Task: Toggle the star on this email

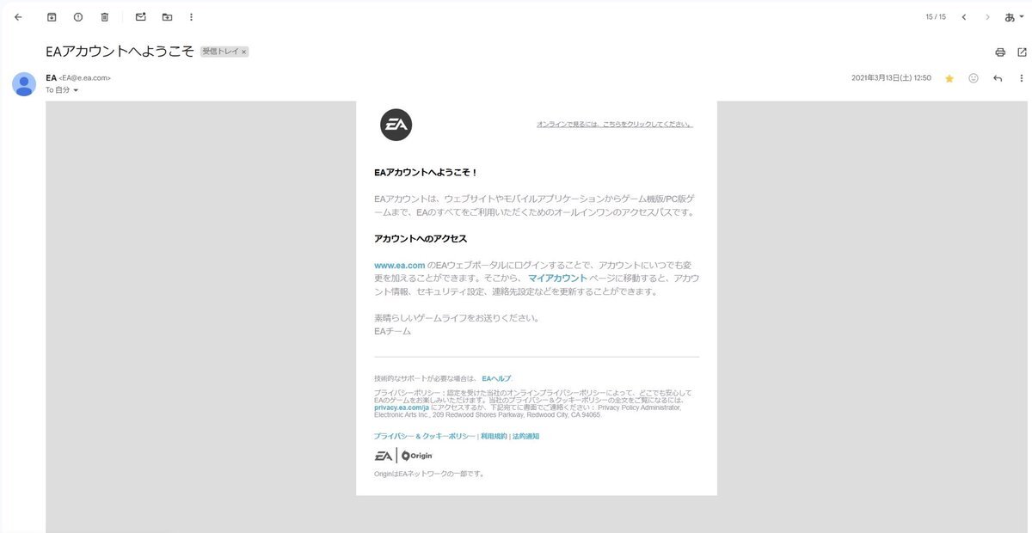Action: click(x=949, y=78)
